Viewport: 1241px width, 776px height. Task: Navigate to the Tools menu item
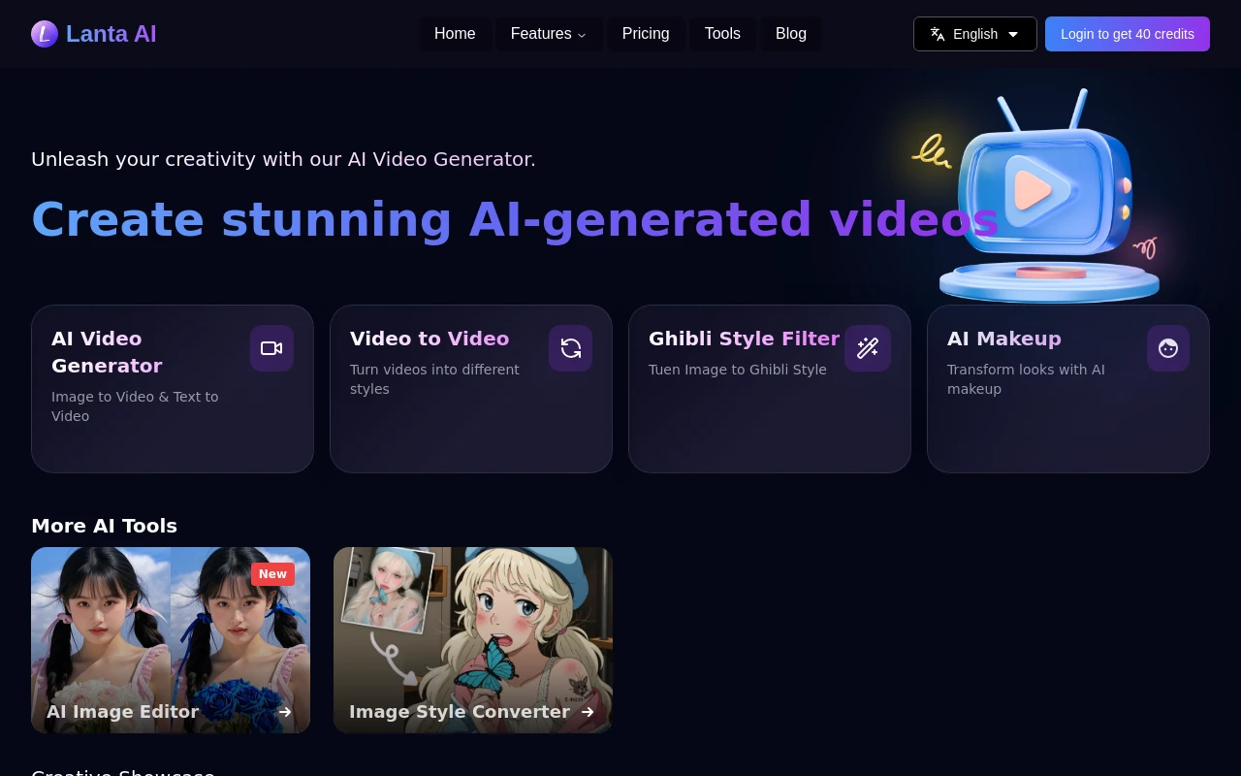pyautogui.click(x=722, y=34)
